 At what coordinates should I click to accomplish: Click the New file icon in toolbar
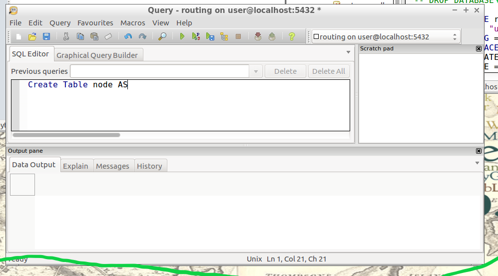(18, 36)
